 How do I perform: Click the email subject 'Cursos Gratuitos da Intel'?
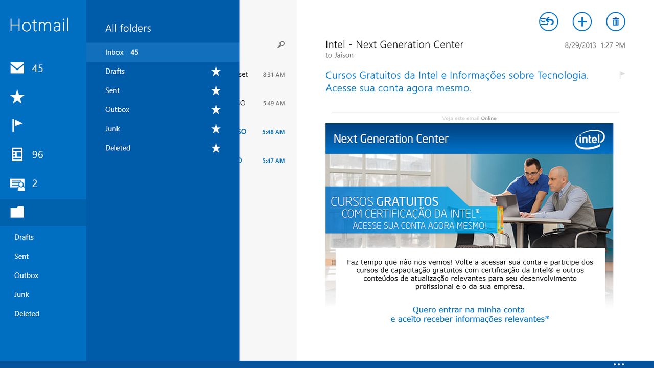[x=457, y=82]
